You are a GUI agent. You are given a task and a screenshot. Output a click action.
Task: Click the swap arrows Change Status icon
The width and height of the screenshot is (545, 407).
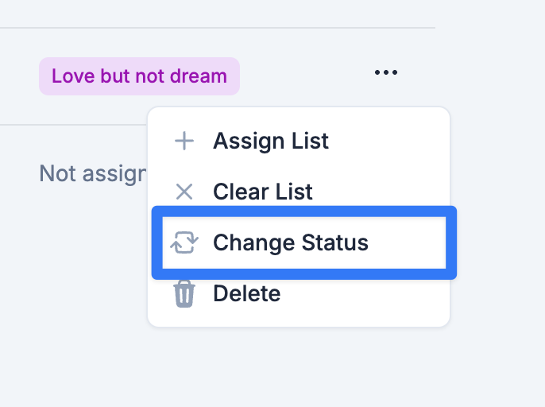click(184, 242)
